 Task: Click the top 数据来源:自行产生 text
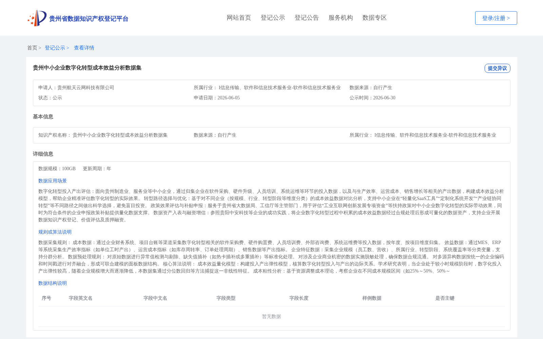[x=371, y=87]
